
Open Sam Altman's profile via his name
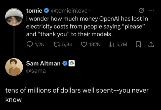pyautogui.click(x=43, y=64)
